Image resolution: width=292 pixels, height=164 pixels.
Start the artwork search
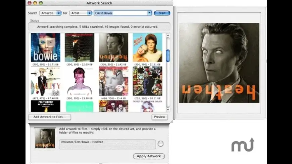pos(162,13)
